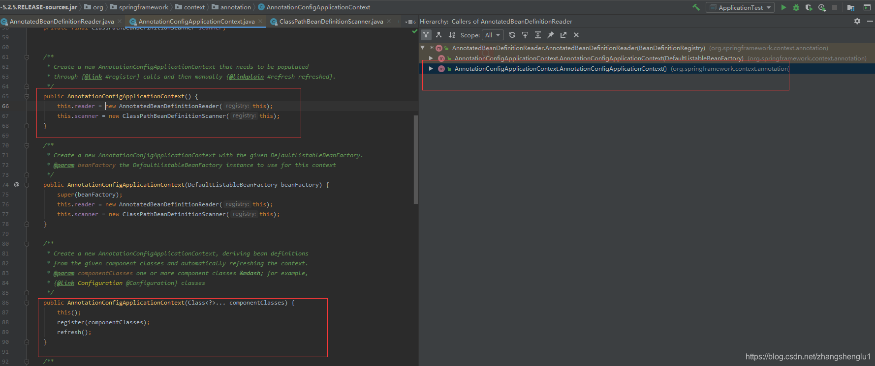Close ClassPathBeanDefinitionScanner.java tab
The image size is (875, 366).
coord(389,21)
